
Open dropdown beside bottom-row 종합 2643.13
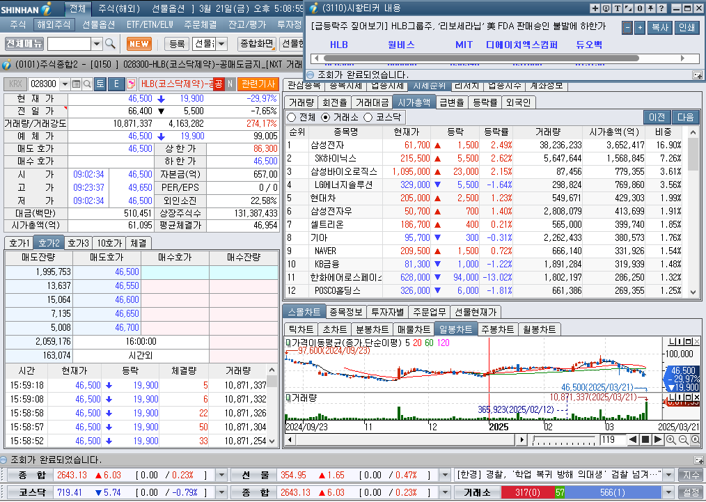pyautogui.click(x=445, y=492)
